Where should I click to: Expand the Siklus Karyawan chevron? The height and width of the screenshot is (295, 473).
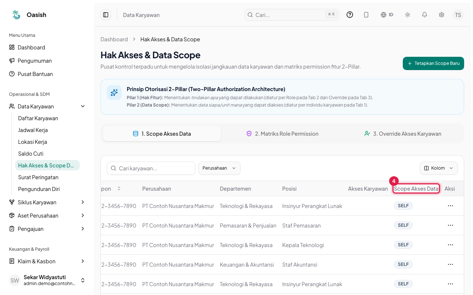[83, 202]
